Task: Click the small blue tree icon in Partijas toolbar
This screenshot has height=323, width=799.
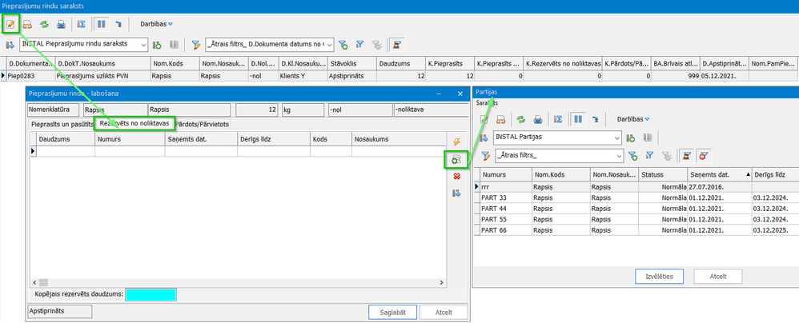Action: [595, 119]
